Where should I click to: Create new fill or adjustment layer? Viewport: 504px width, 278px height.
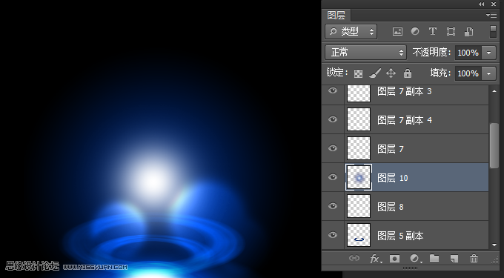(x=416, y=259)
